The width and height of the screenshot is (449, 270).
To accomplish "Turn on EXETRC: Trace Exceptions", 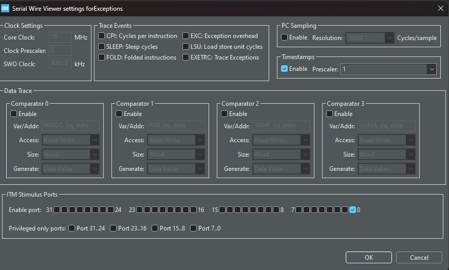I will (186, 57).
